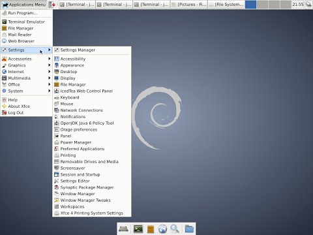Image resolution: width=313 pixels, height=235 pixels.
Task: Launch Terminal Emulator from the menu
Action: point(26,22)
